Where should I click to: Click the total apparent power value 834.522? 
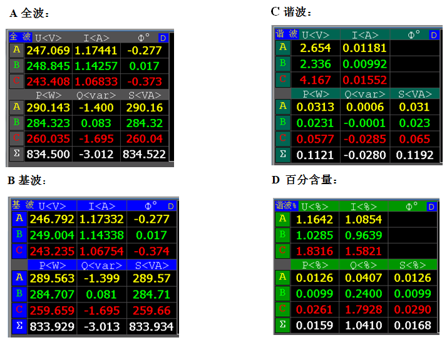tap(145, 154)
